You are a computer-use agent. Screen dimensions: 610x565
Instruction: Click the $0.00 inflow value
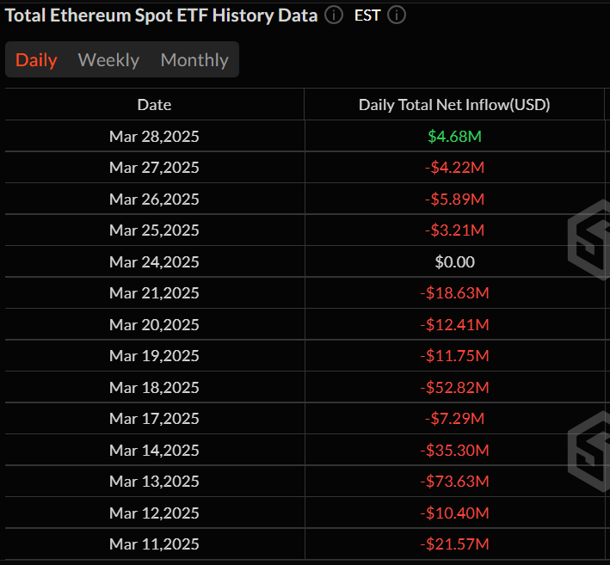pos(454,262)
